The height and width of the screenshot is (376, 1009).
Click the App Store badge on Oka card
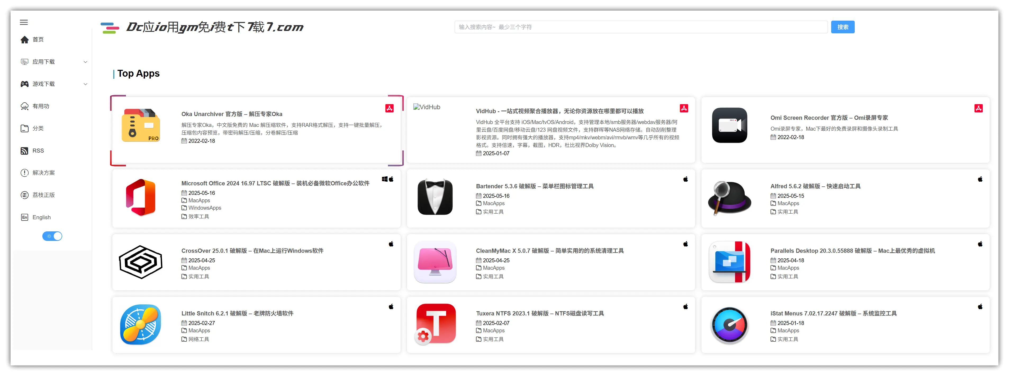pyautogui.click(x=389, y=108)
